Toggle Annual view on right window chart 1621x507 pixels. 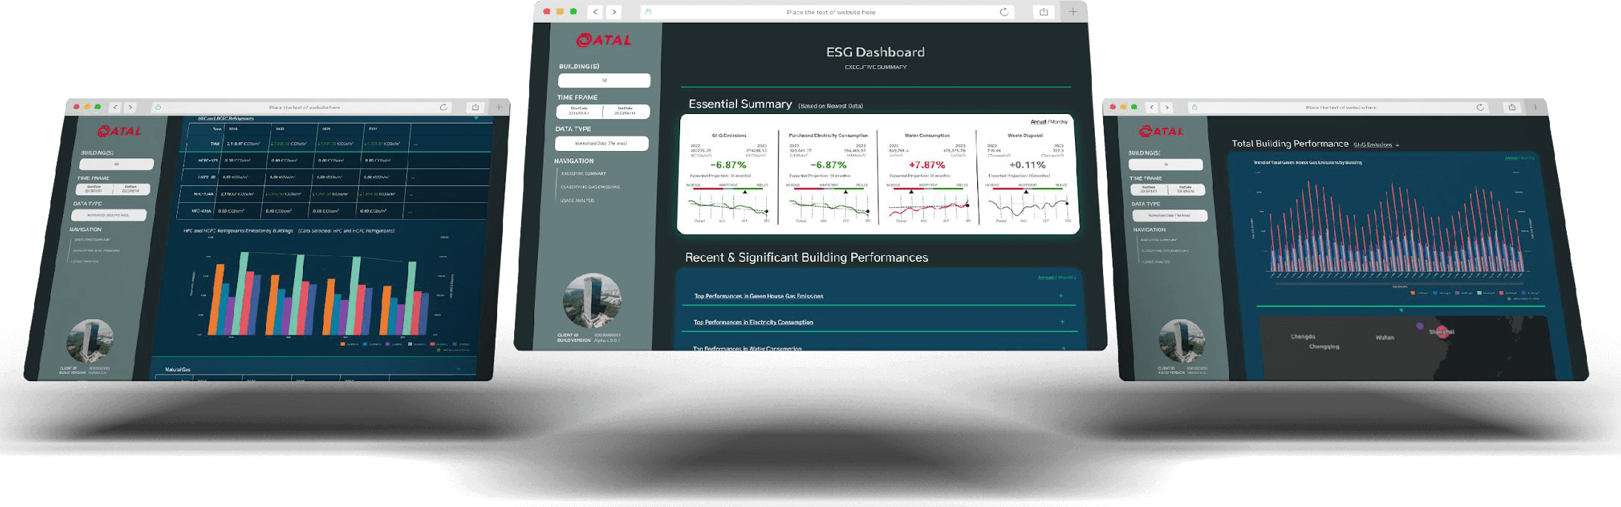click(1511, 158)
